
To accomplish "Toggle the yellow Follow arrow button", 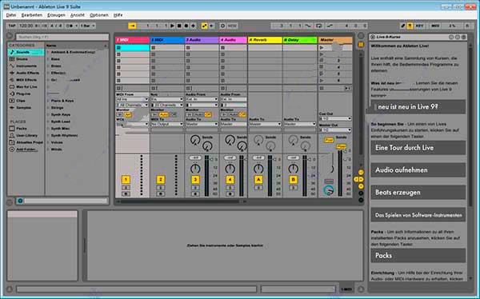I will [132, 26].
